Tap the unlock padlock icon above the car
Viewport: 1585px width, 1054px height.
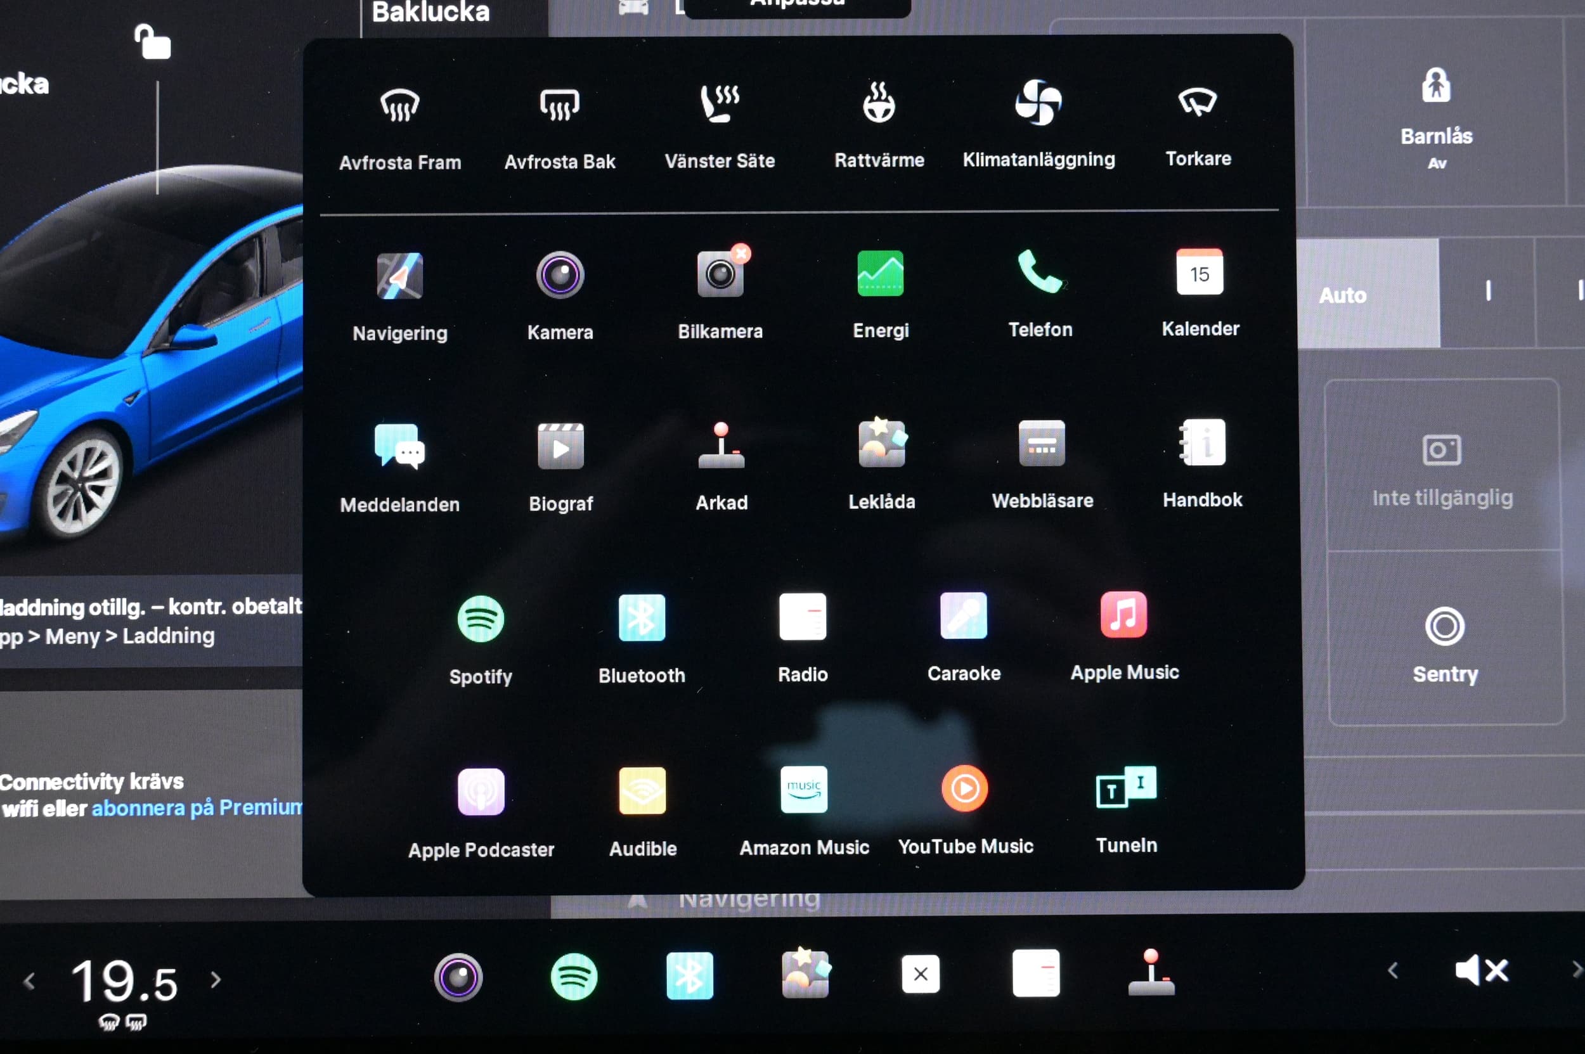click(153, 42)
